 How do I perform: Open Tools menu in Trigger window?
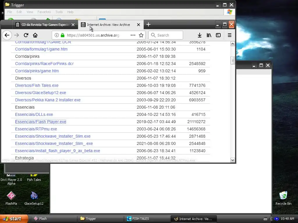59,12
